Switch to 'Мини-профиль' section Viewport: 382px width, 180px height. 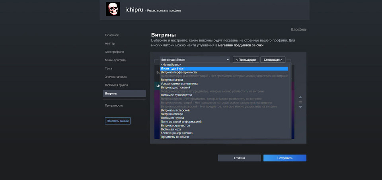pos(115,60)
